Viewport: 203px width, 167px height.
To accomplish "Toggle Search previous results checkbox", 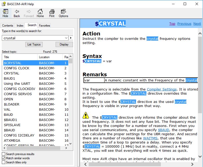I will 4,154.
